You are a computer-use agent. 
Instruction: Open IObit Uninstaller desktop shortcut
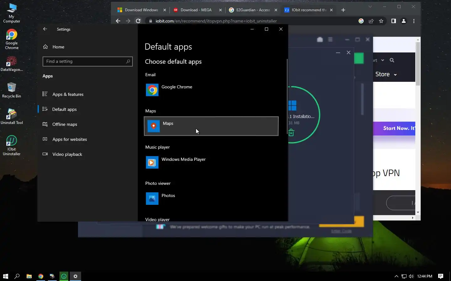coord(12,145)
